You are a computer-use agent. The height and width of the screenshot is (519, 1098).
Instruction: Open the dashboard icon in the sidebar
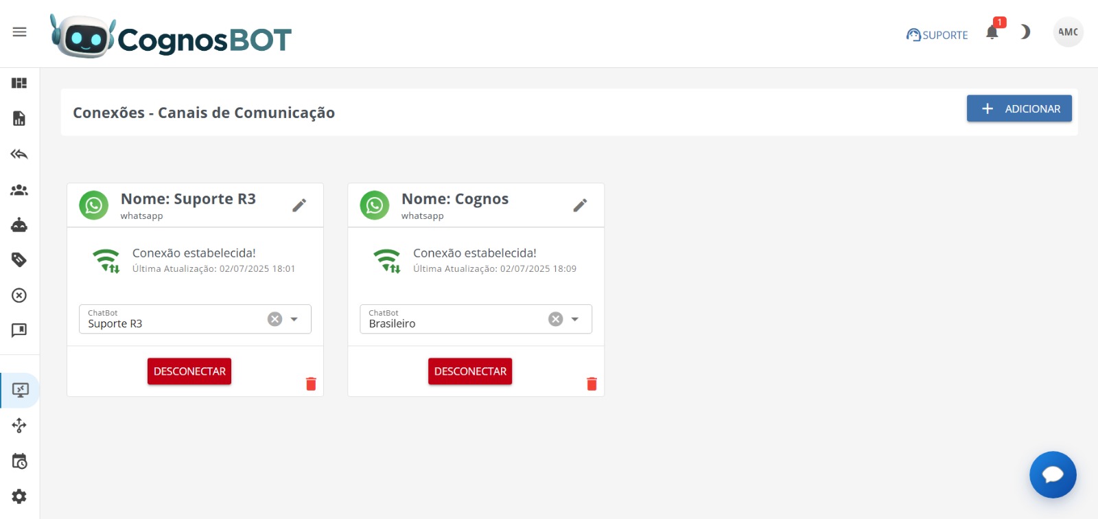coord(19,83)
